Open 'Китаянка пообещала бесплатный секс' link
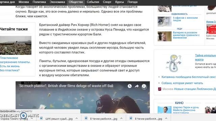216x121 pixels. coord(189,77)
